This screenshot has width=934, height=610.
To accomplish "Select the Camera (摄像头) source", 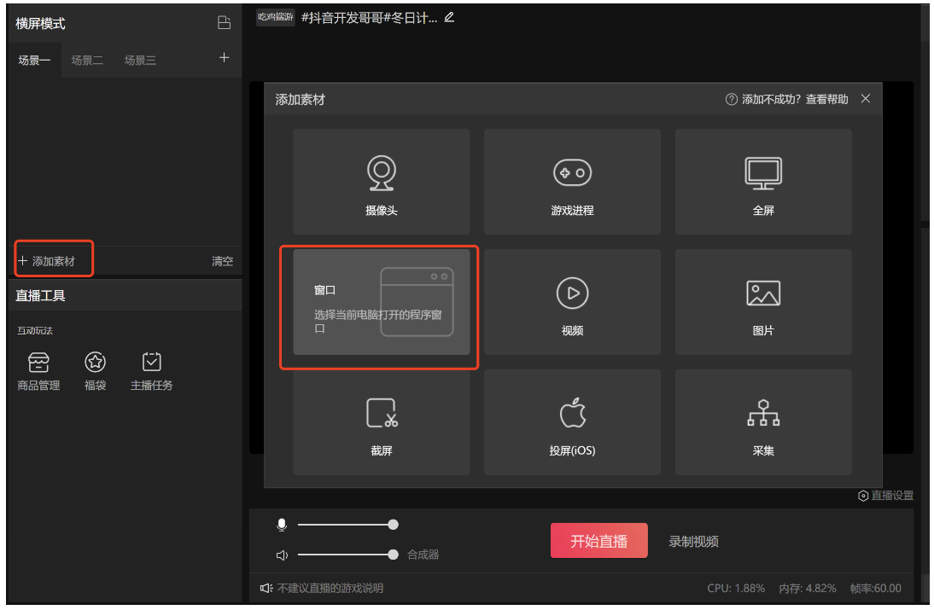I will (x=381, y=182).
